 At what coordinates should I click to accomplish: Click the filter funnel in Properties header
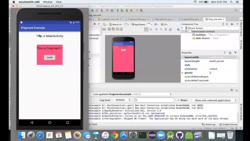point(236,52)
